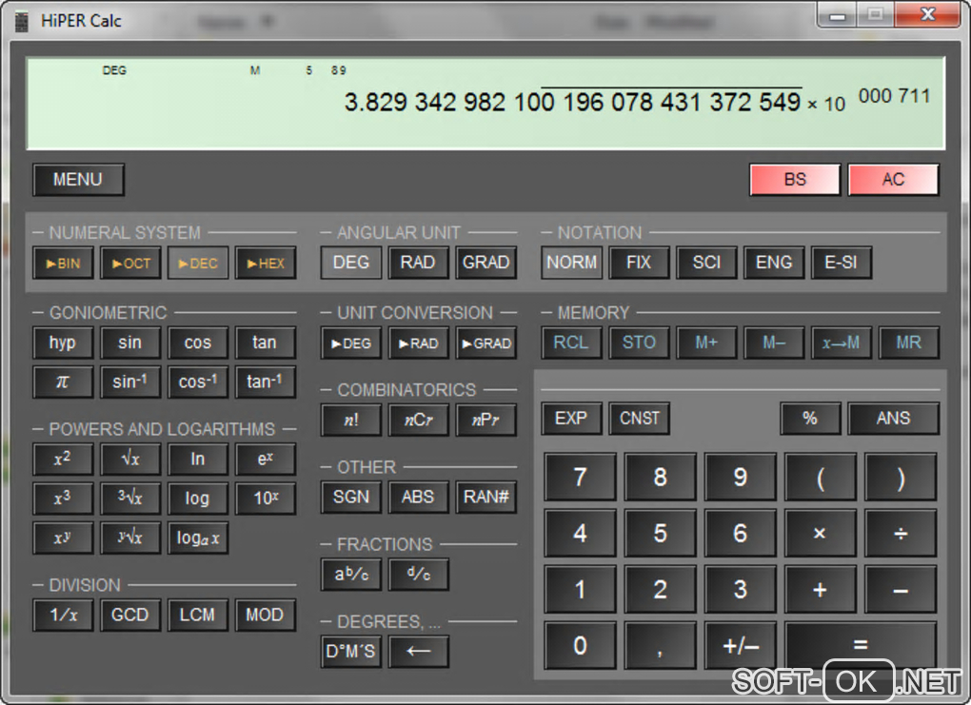This screenshot has width=971, height=705.
Task: Click the GCD key
Action: tap(130, 616)
